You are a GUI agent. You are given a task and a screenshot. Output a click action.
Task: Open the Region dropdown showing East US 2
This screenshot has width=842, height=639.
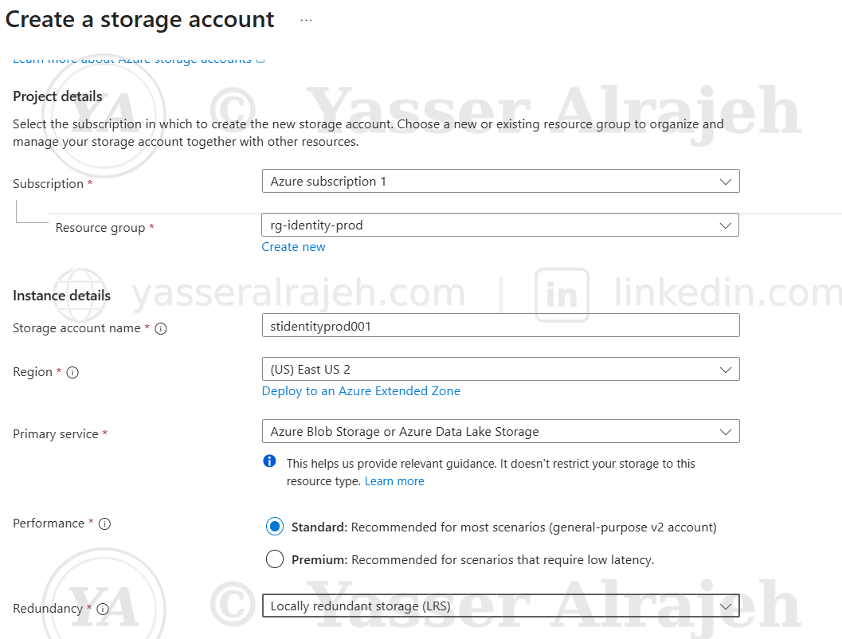click(500, 369)
